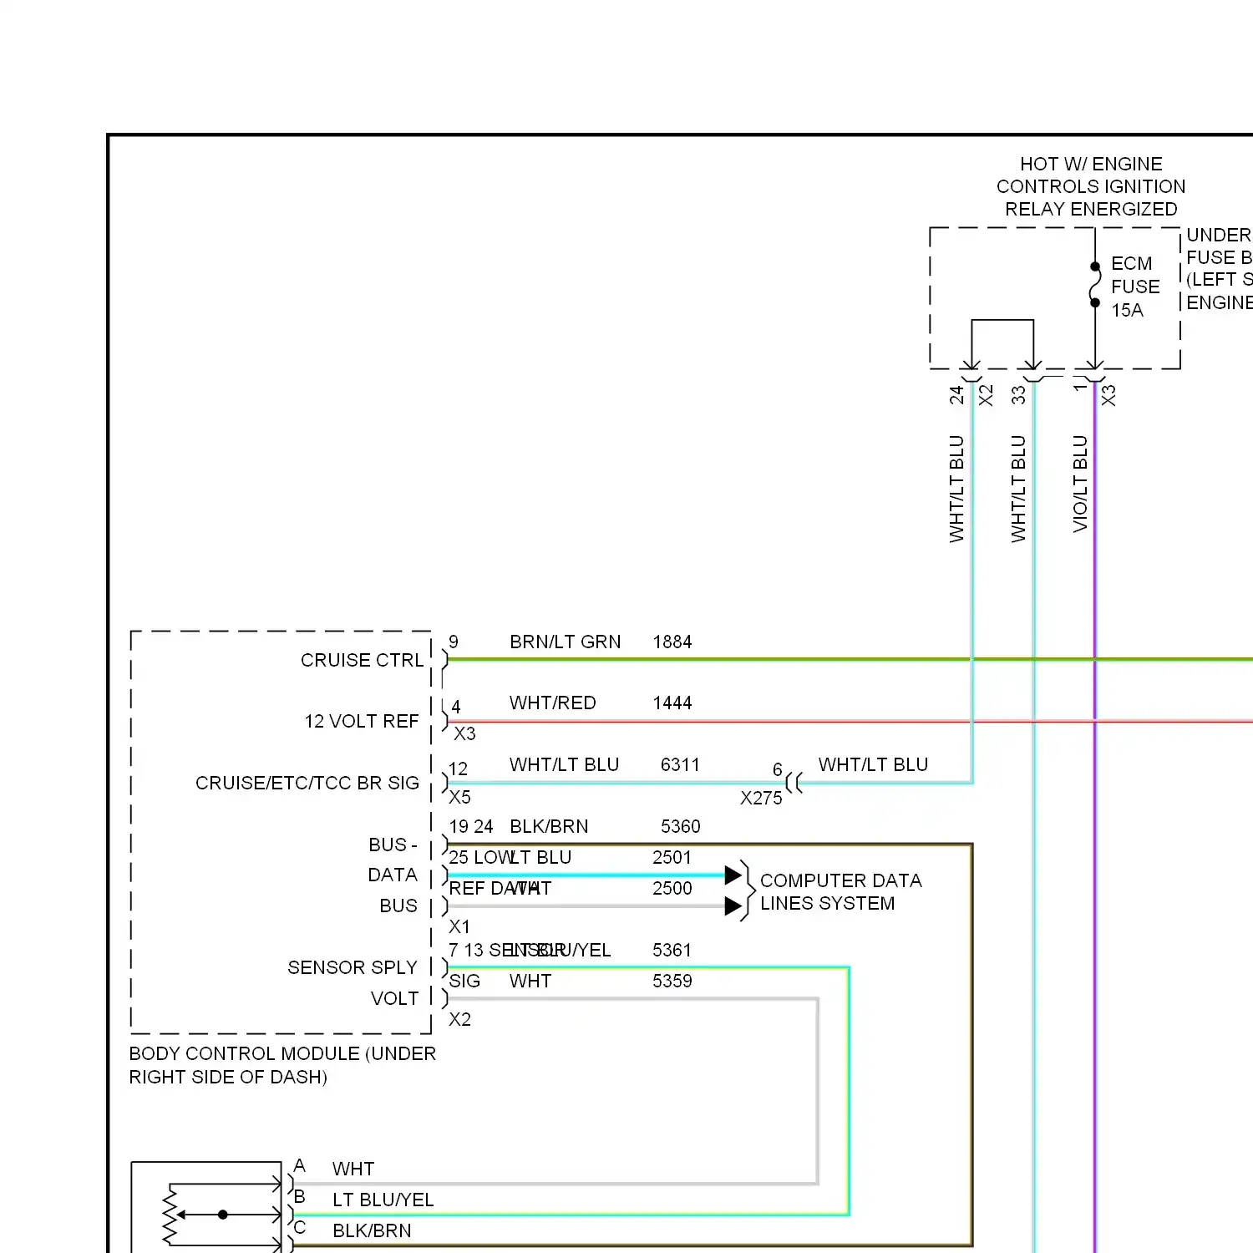This screenshot has height=1253, width=1253.
Task: Click the X1 connector label
Action: [x=459, y=926]
